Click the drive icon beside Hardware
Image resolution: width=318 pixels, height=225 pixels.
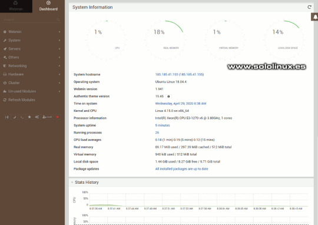coord(5,74)
